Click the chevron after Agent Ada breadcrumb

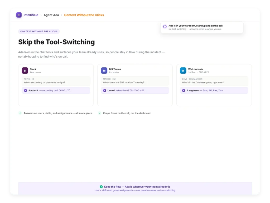(61, 15)
